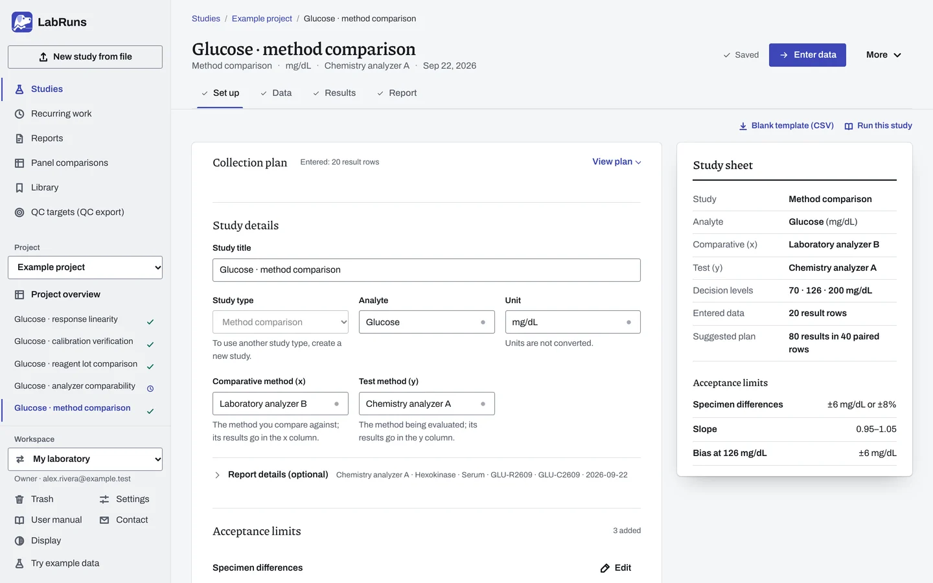This screenshot has height=583, width=933.
Task: Switch to the Data tab
Action: coord(276,93)
